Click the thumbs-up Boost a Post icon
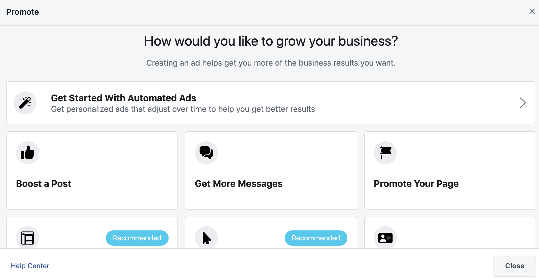Viewport: 539px width, 280px height. (28, 152)
